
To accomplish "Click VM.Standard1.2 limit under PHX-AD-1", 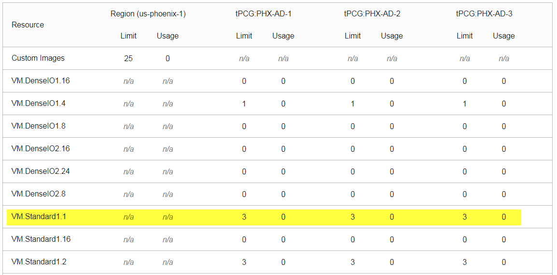I will (x=244, y=262).
